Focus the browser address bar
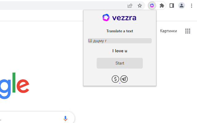This screenshot has height=123, width=197. click(x=62, y=6)
